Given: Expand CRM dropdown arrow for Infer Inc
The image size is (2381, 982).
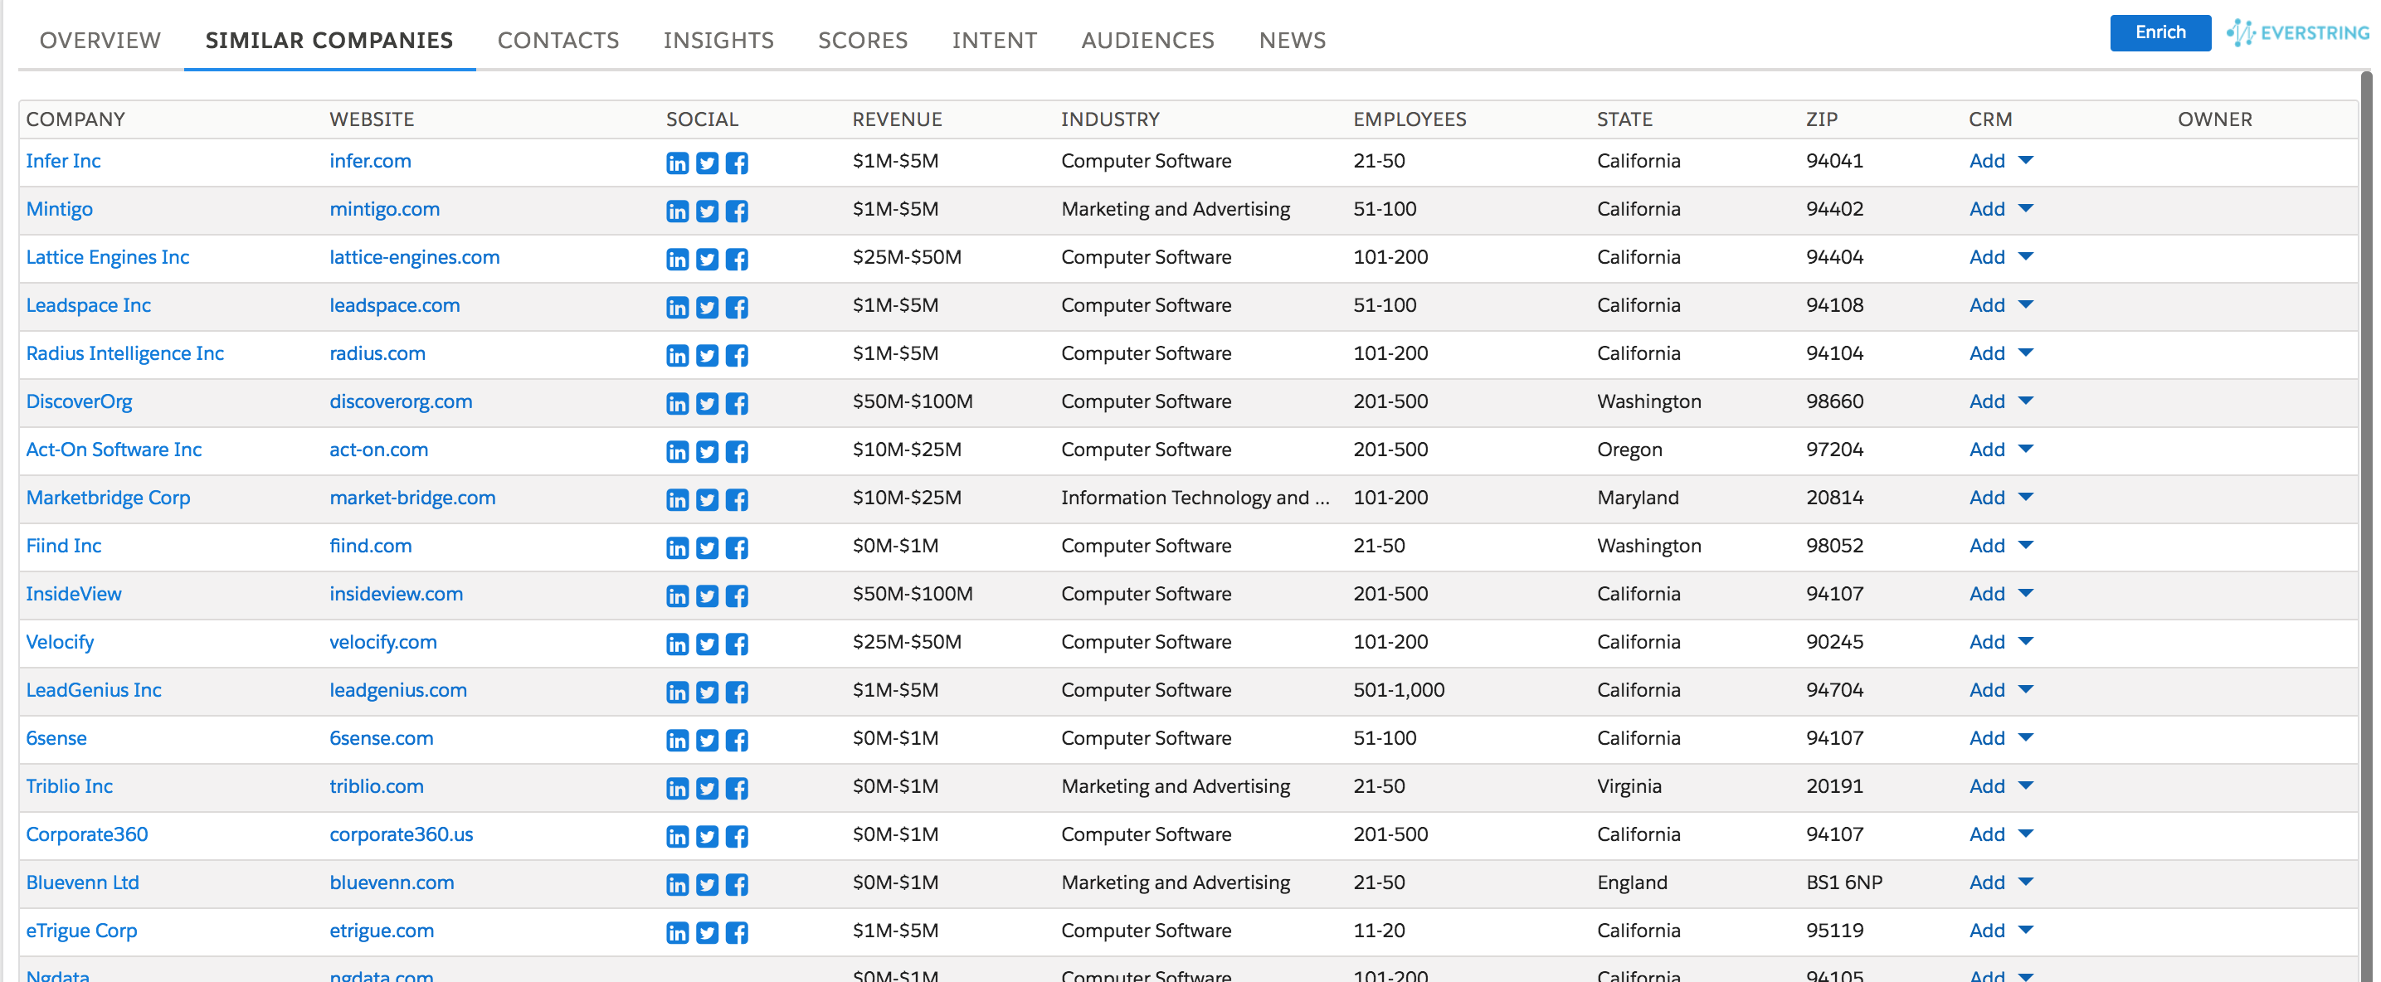Looking at the screenshot, I should point(2025,161).
